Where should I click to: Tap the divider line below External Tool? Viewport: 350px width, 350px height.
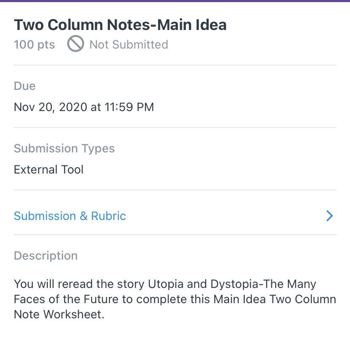click(175, 190)
